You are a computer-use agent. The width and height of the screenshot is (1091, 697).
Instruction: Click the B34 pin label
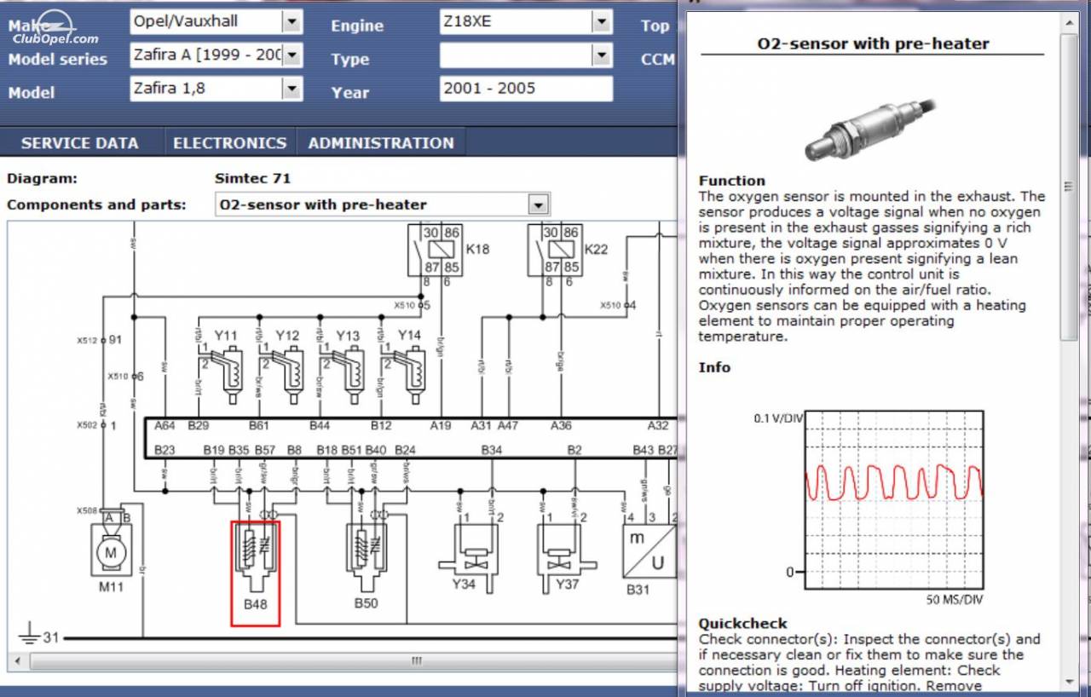(x=492, y=449)
